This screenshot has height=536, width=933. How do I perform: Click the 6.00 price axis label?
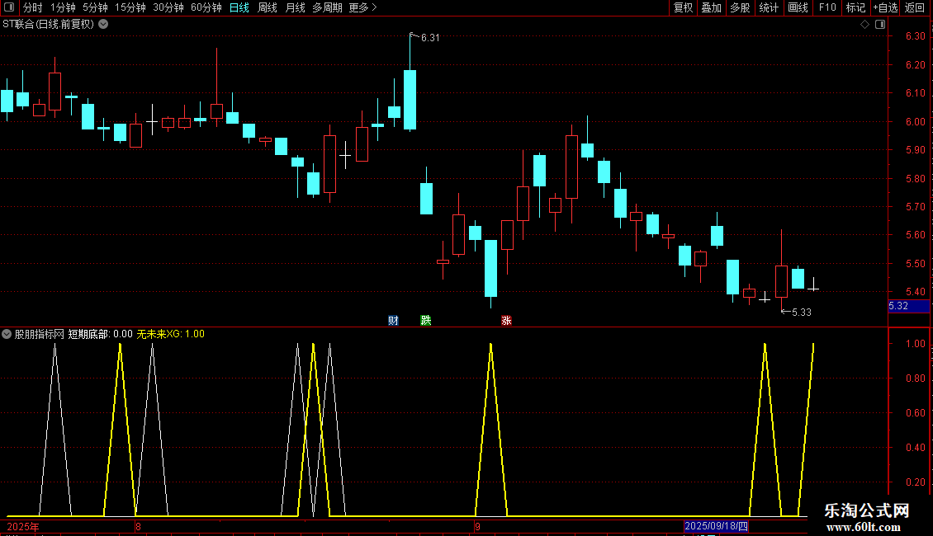[x=915, y=121]
